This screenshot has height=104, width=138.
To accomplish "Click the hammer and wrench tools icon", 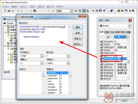I will click(x=104, y=11).
